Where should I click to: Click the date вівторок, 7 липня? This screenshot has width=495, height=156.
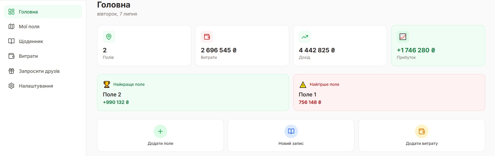(117, 14)
